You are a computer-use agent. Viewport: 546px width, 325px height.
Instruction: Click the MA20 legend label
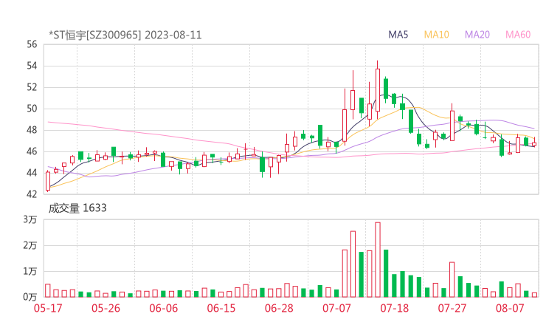point(477,35)
